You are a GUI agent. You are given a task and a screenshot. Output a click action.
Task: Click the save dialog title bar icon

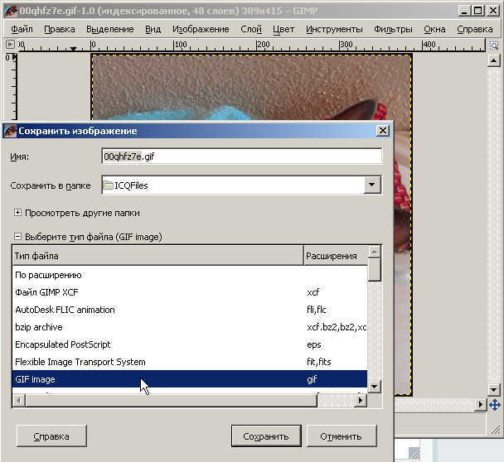pos(10,131)
